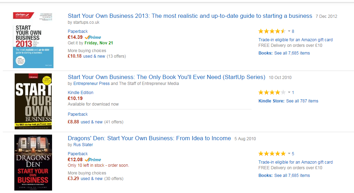
Task: Open the Start Your Own Business 2013 title link
Action: pos(190,16)
